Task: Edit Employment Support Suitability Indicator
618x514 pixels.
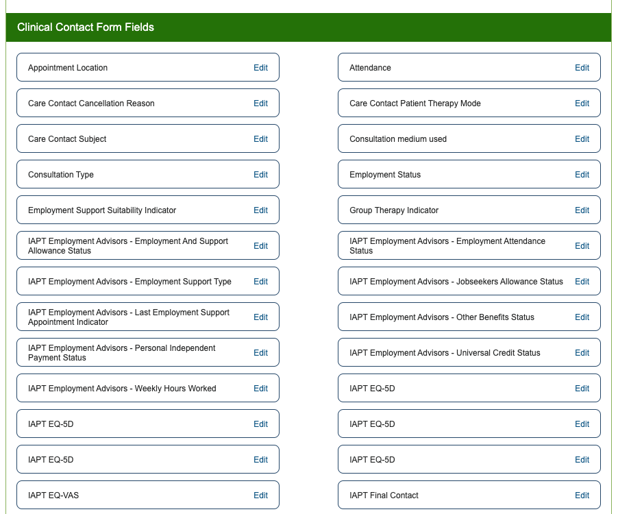Action: (x=260, y=210)
